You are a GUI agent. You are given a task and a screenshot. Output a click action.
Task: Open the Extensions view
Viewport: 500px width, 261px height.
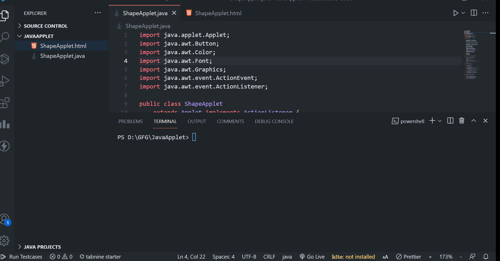[x=5, y=103]
